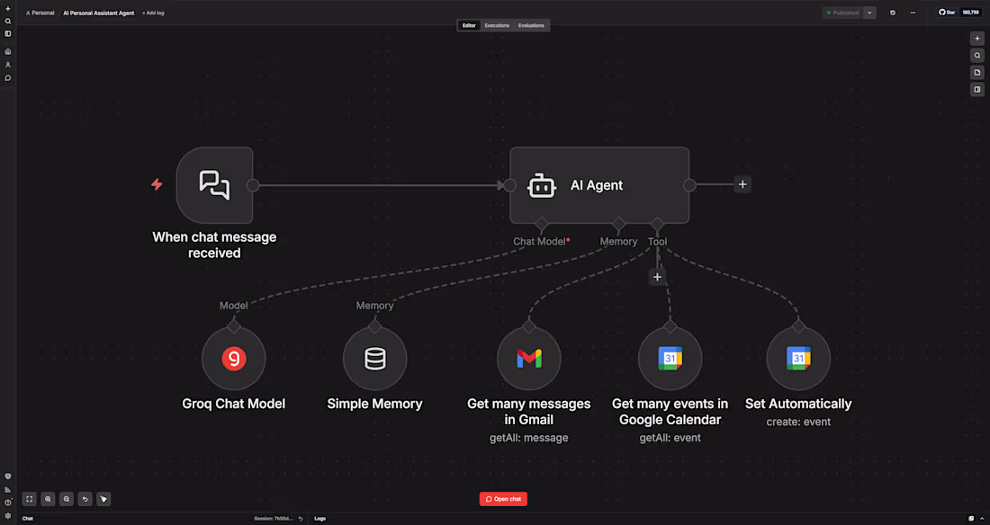Open the Groq Chat Model node
The image size is (990, 525).
[233, 357]
